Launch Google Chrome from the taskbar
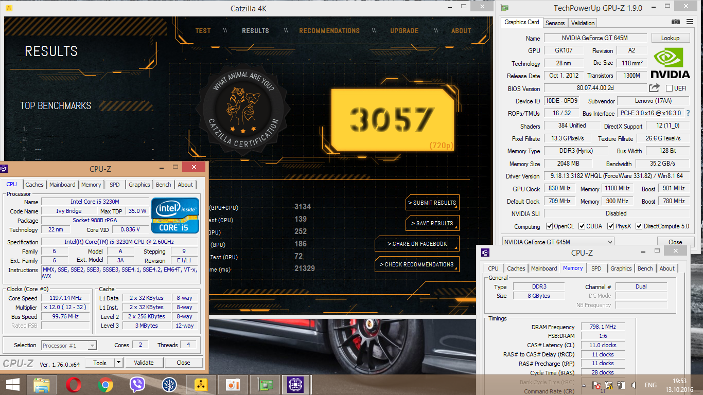 point(106,384)
